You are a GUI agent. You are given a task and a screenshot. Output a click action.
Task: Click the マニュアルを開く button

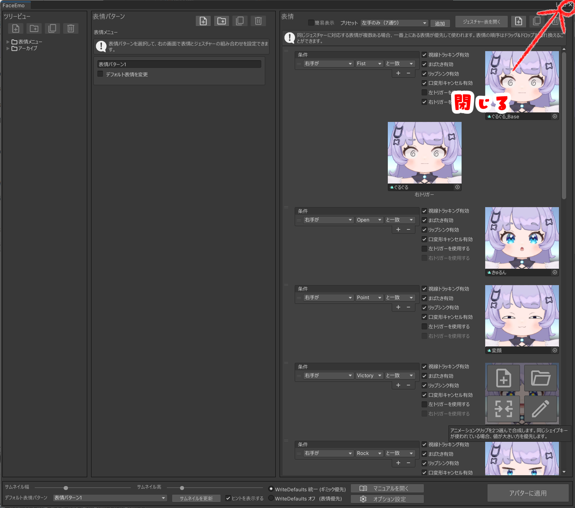[x=387, y=488]
